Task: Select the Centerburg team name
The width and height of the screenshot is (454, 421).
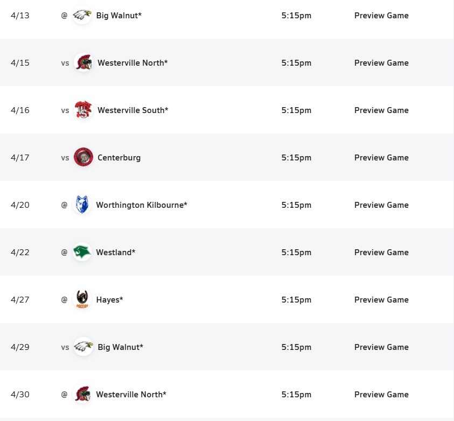Action: 119,158
